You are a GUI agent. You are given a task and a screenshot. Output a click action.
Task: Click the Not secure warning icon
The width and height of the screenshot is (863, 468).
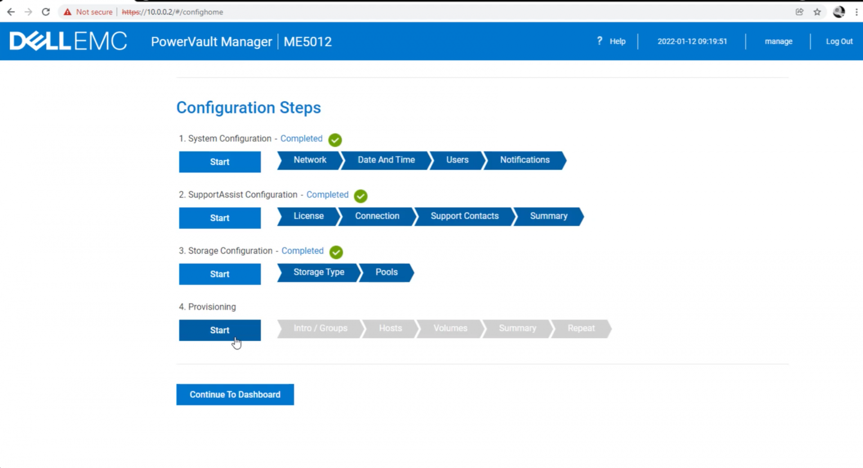coord(67,12)
